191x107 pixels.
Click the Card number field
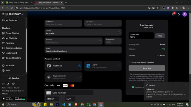point(70,93)
